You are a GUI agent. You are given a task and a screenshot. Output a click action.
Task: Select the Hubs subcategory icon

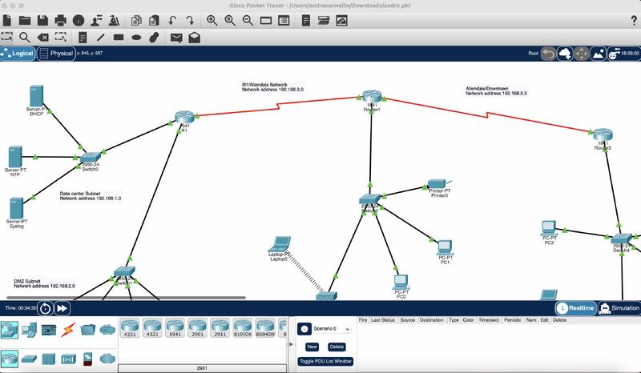tap(48, 359)
